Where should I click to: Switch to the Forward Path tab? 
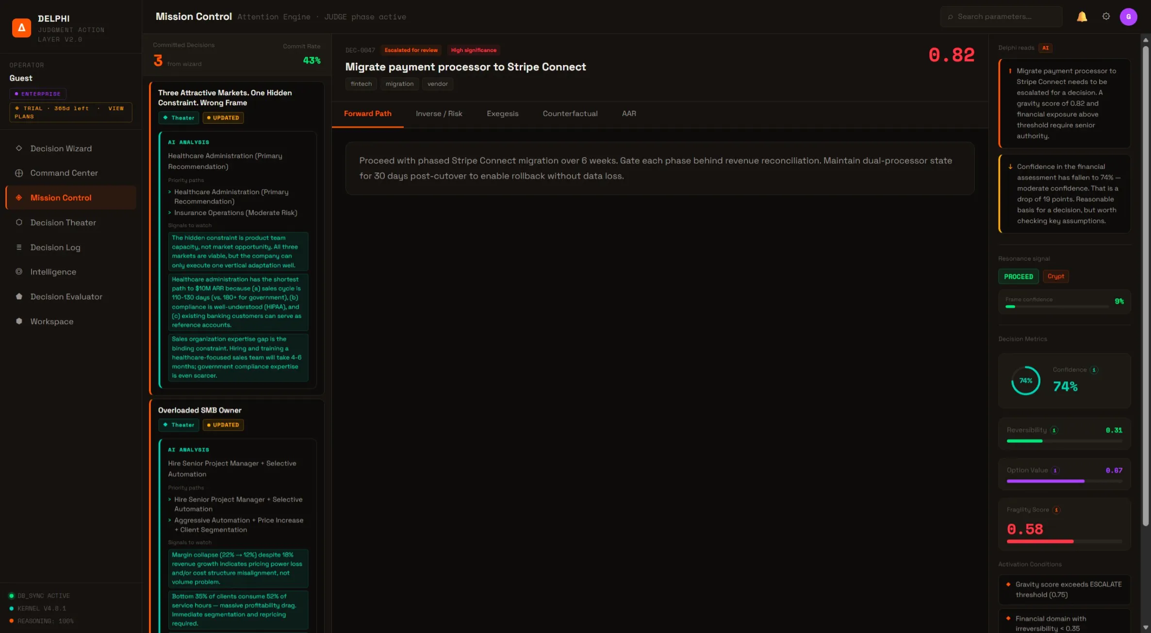(367, 114)
